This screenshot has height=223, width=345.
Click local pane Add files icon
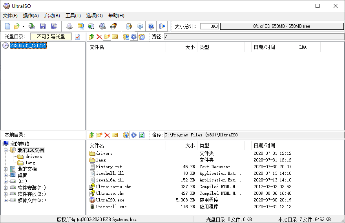click(x=126, y=135)
